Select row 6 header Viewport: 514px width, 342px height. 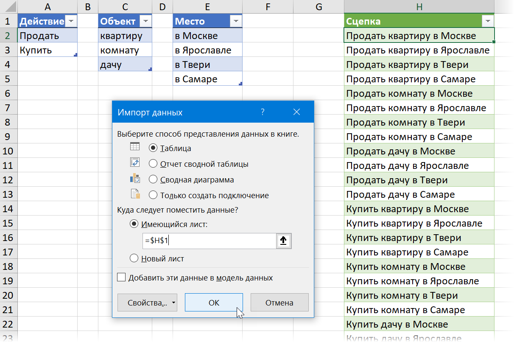[x=8, y=93]
